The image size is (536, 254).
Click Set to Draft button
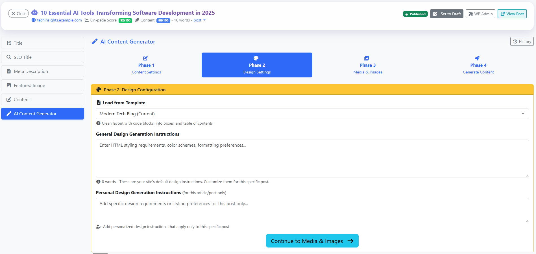[447, 14]
